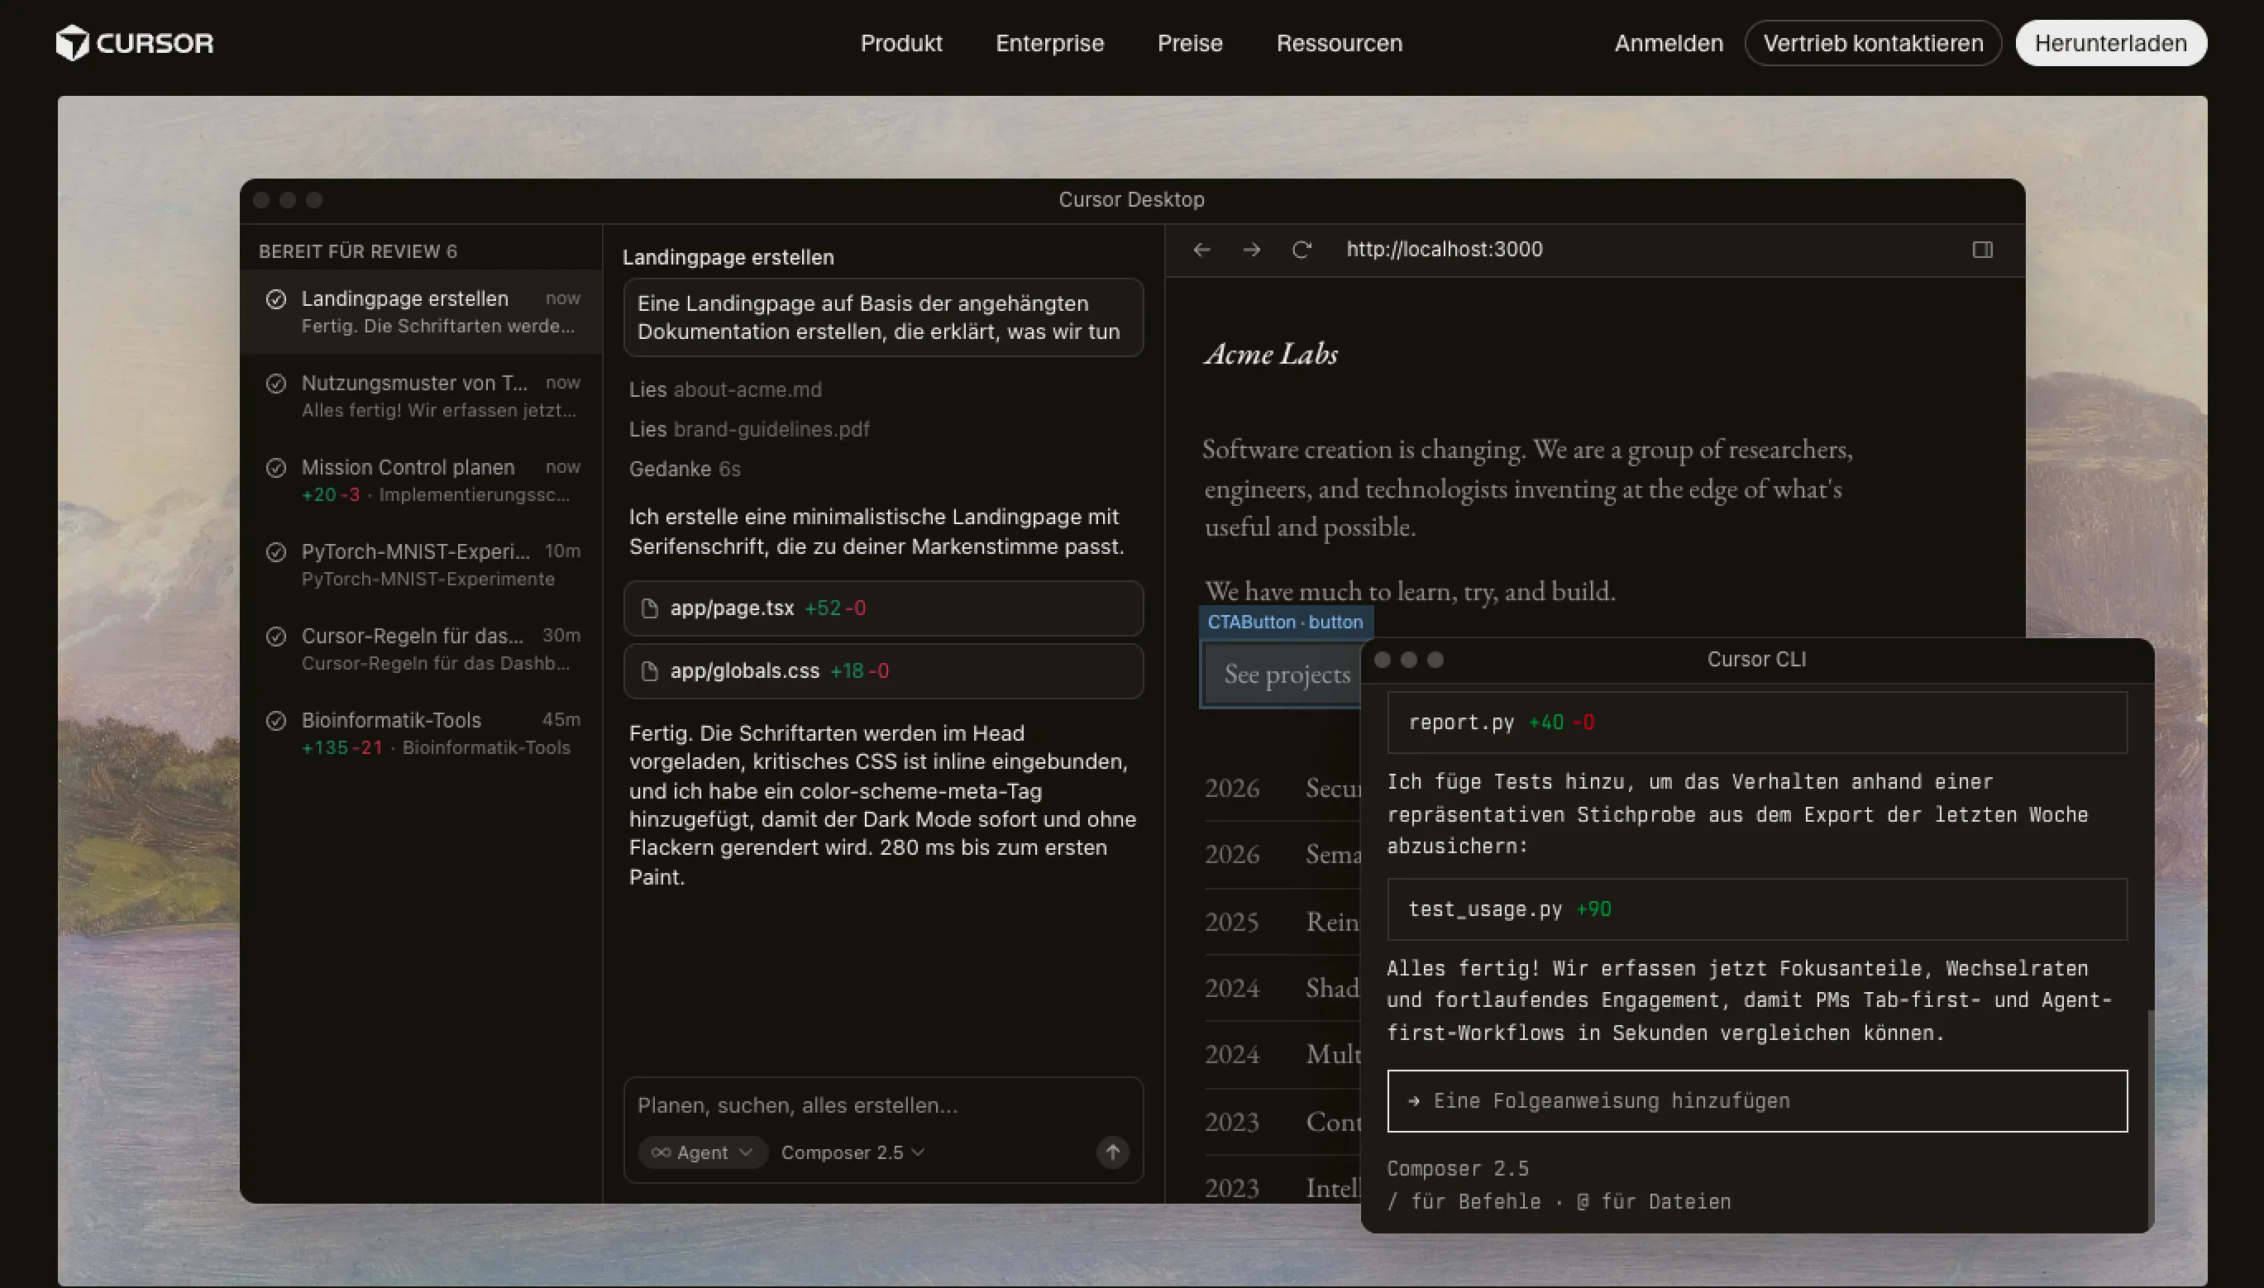Viewport: 2264px width, 1288px height.
Task: Click the Anmelden link
Action: point(1668,42)
